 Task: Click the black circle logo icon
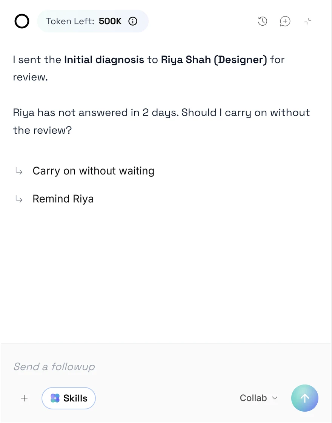(22, 21)
